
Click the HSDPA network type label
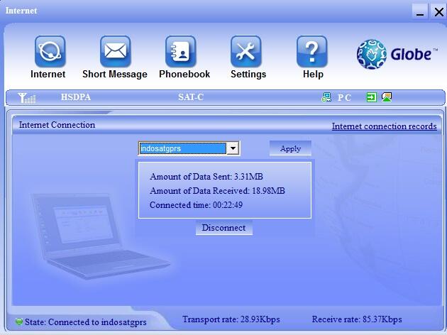point(76,97)
